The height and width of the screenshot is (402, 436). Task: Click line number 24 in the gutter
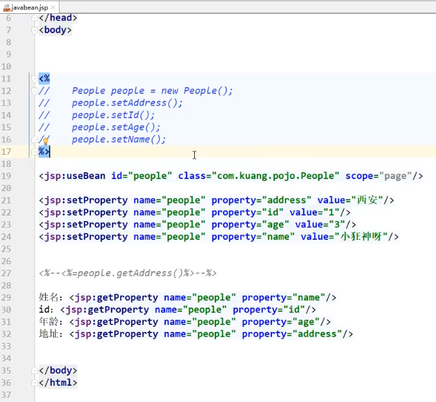(x=6, y=237)
